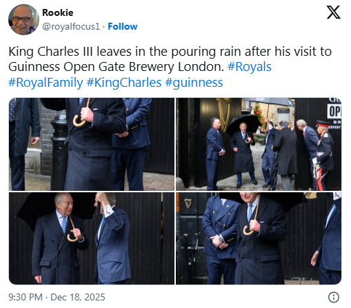The image size is (351, 308).
Task: Click the OPEN gate sign in top-right photo
Action: [334, 111]
